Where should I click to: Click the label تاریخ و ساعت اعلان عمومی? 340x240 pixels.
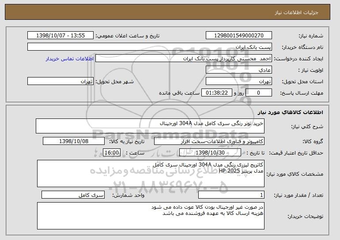pyautogui.click(x=128, y=36)
